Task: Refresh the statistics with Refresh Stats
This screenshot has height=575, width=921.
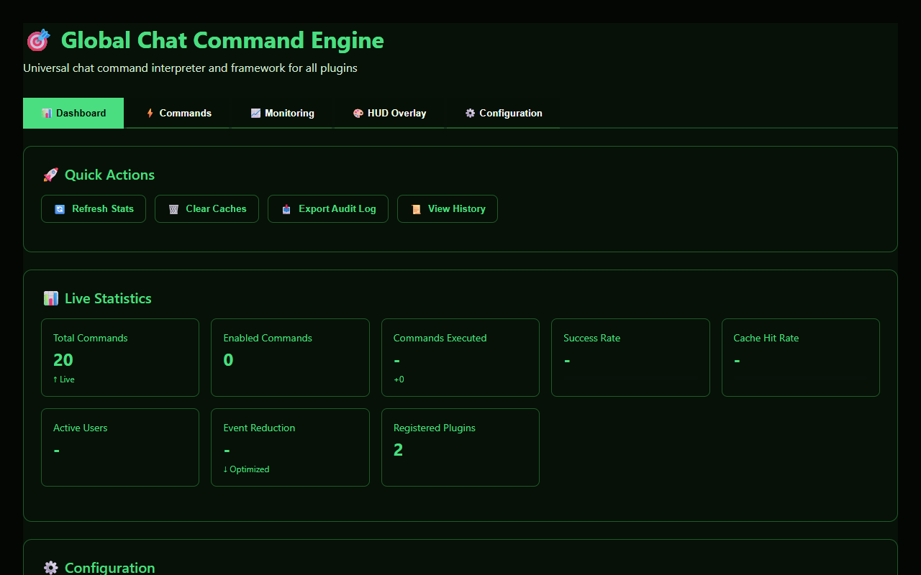Action: (94, 209)
